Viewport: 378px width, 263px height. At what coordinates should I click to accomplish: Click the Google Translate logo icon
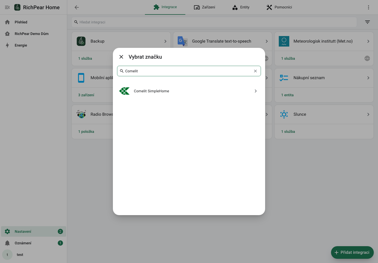(182, 41)
